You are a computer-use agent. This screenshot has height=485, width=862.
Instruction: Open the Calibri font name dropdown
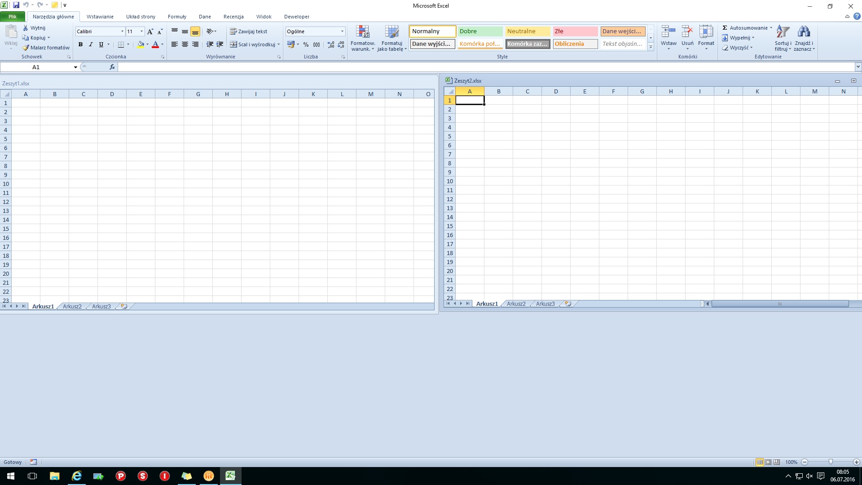point(122,31)
